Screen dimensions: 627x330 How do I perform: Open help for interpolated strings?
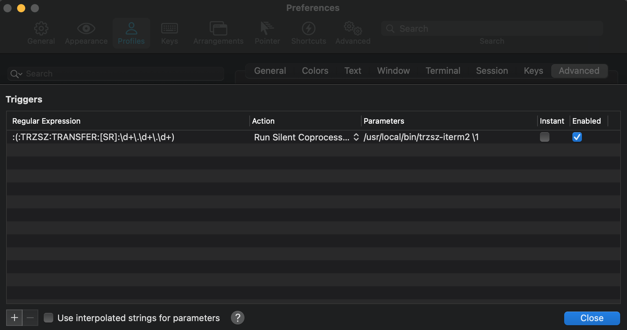pos(238,318)
